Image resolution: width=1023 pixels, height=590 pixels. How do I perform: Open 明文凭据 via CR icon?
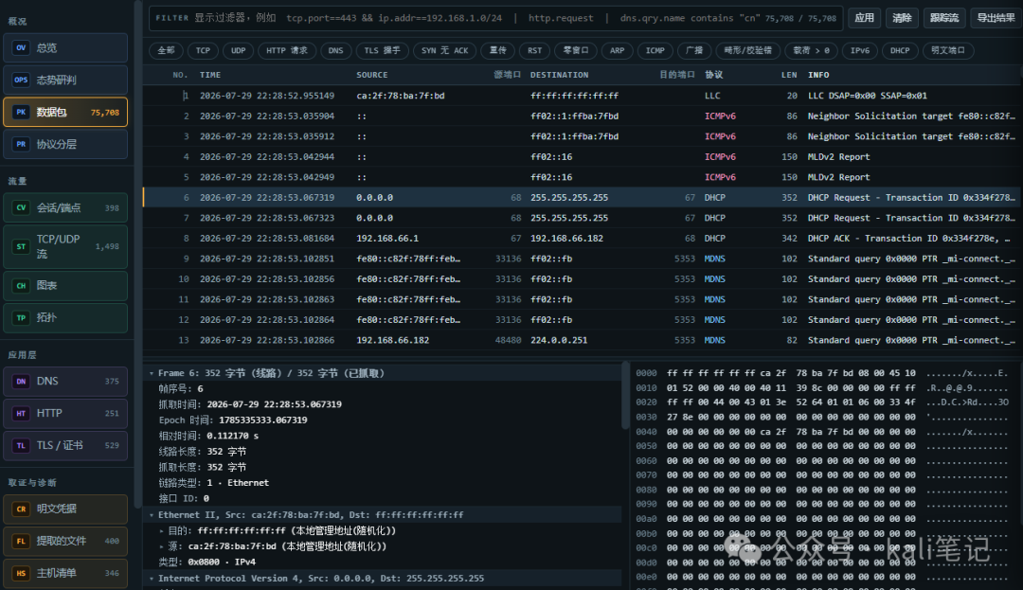pos(21,509)
